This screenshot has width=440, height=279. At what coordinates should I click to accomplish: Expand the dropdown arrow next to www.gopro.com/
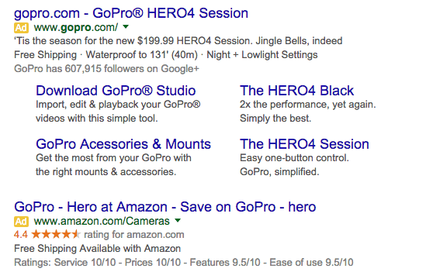click(x=126, y=27)
